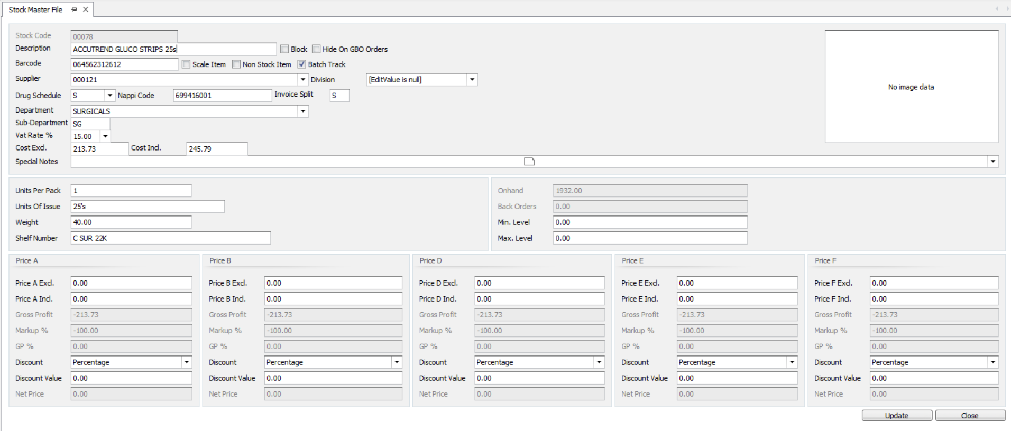Screen dimensions: 1011x431
Task: Expand the Special Notes dropdown arrow
Action: (x=992, y=162)
